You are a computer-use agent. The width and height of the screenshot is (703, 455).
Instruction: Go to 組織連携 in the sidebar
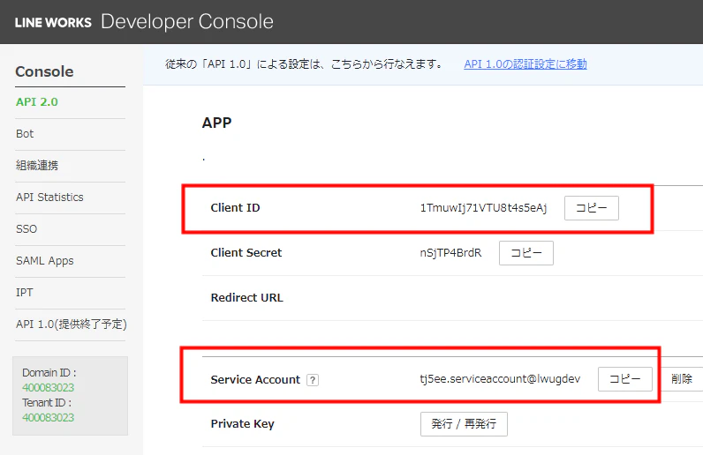tap(37, 166)
